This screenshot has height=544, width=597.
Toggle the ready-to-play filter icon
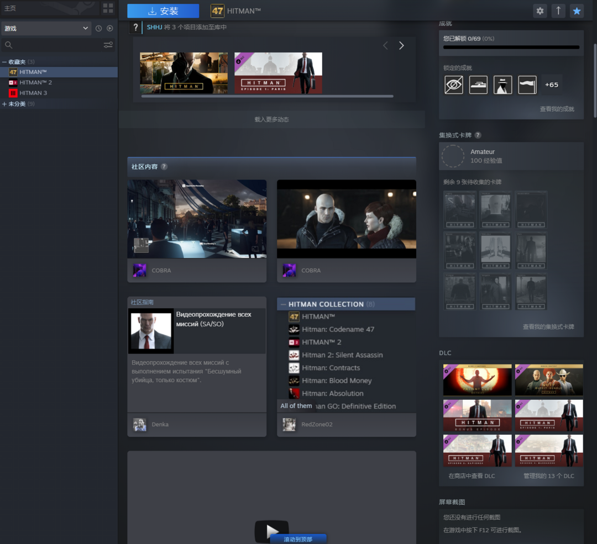(109, 28)
